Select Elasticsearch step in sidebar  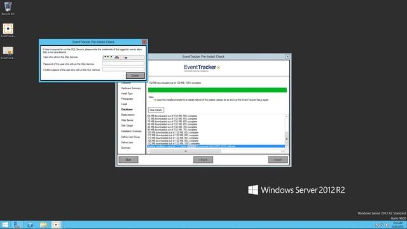pos(128,114)
